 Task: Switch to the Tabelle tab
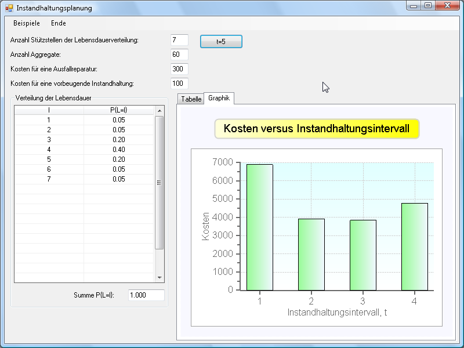(191, 99)
